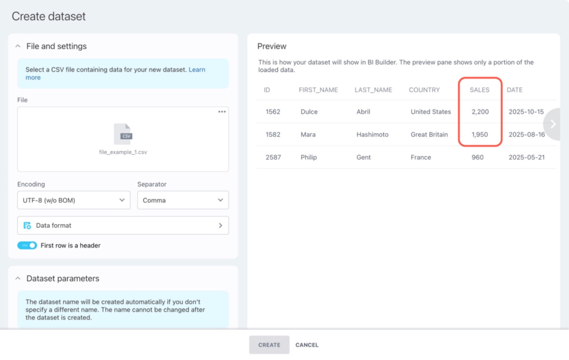Click the CSV file icon

point(123,134)
